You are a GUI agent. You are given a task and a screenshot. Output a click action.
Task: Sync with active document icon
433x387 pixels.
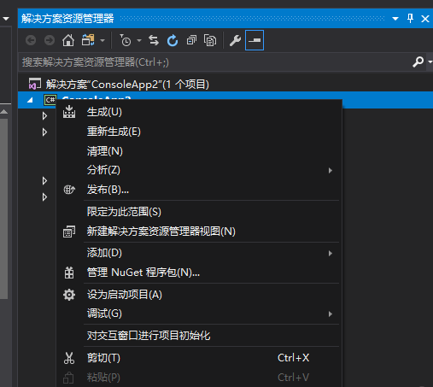pos(154,40)
